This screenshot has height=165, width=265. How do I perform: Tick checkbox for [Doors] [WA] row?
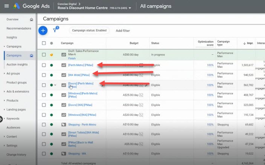[44, 105]
